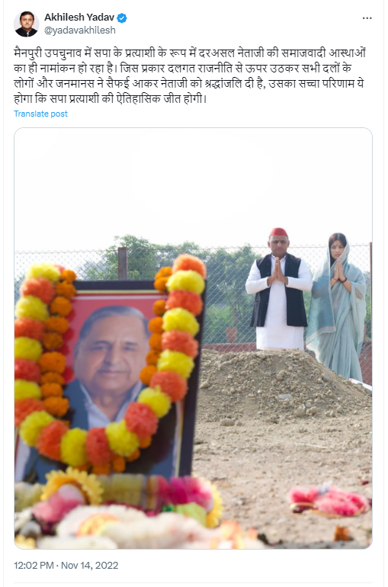This screenshot has width=388, height=587.
Task: Click the 12:02 PM timestamp
Action: tap(34, 566)
